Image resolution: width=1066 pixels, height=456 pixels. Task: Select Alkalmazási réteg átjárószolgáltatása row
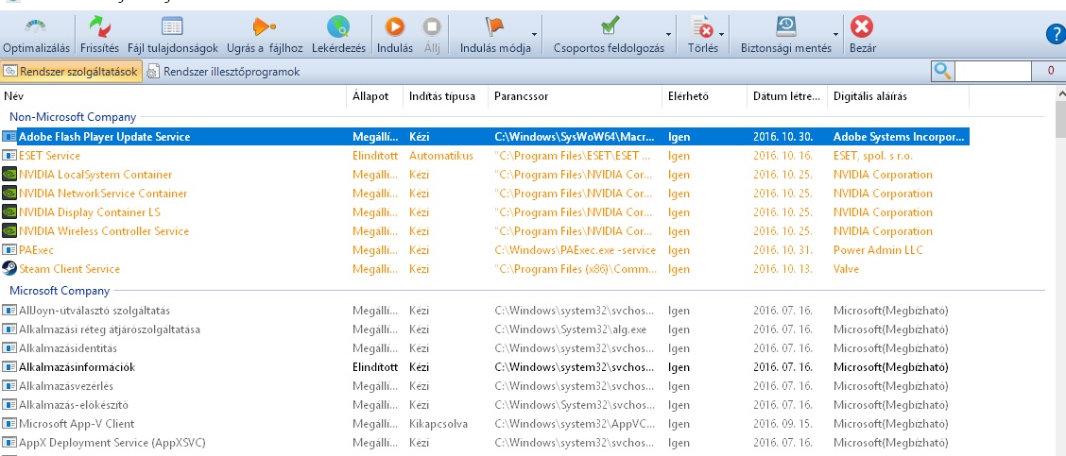(485, 329)
